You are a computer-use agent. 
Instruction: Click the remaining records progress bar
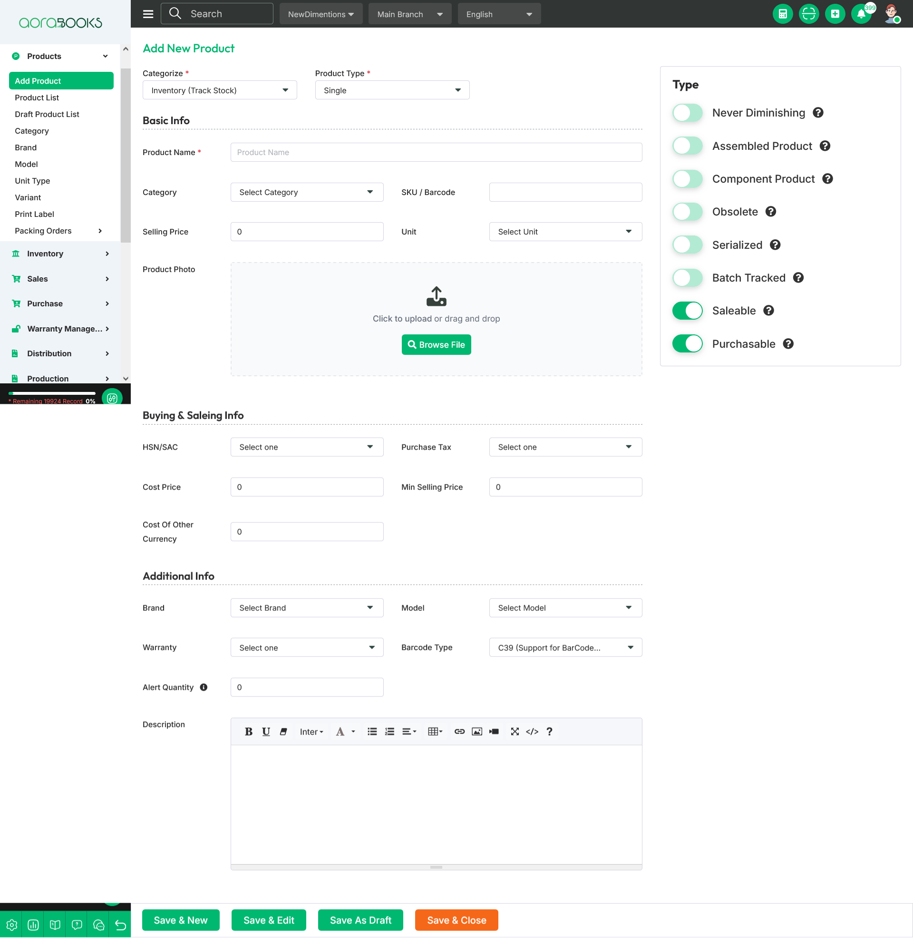pos(52,393)
